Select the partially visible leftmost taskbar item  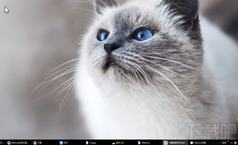coord(2,143)
